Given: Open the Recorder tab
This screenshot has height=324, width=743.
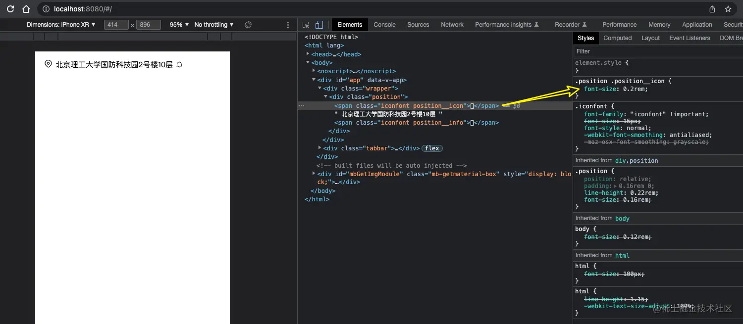Looking at the screenshot, I should (571, 25).
